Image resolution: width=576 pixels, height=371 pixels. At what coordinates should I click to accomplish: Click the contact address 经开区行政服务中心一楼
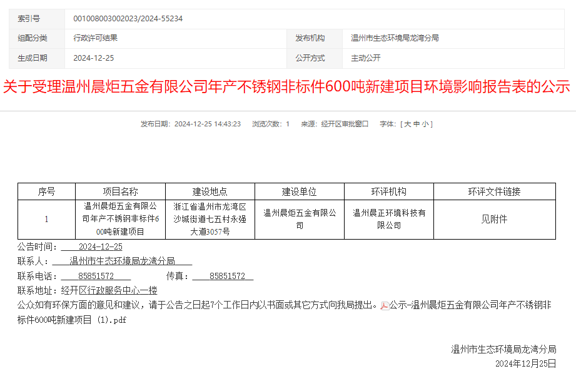pos(109,290)
